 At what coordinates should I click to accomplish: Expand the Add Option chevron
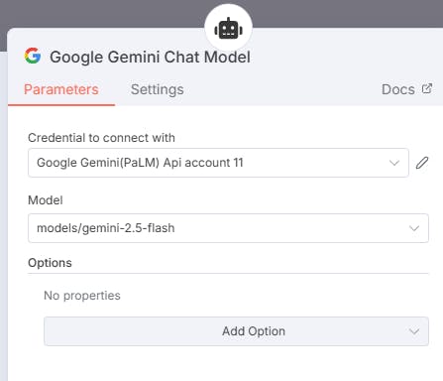(414, 331)
